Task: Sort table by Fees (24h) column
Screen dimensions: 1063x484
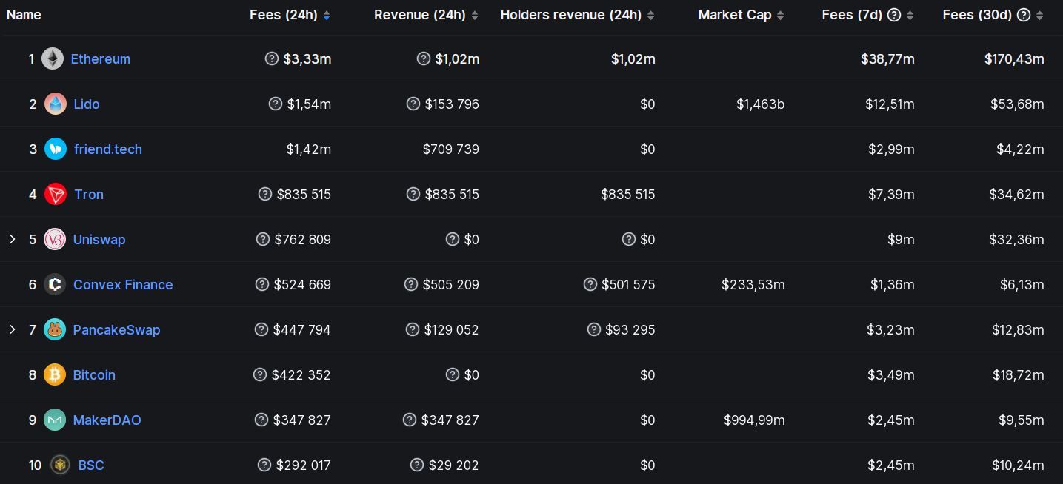Action: click(327, 16)
